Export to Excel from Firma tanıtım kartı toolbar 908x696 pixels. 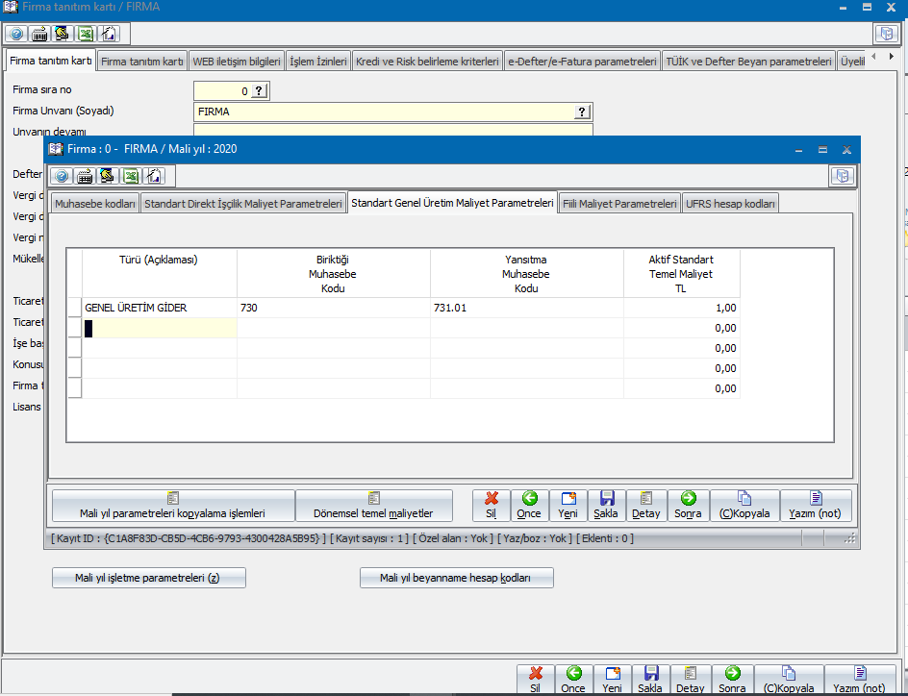pos(86,35)
